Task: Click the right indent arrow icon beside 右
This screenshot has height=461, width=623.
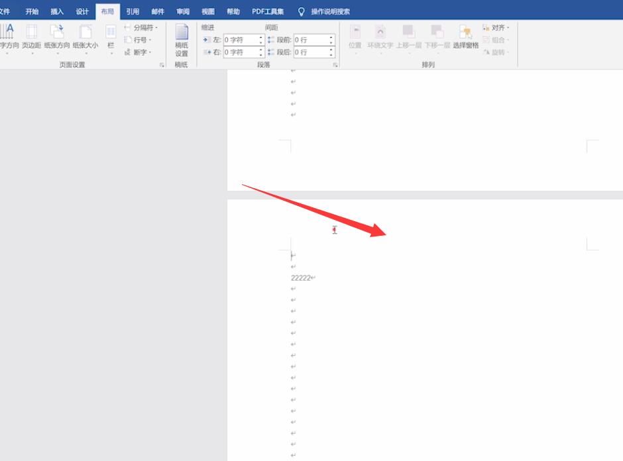Action: tap(207, 52)
